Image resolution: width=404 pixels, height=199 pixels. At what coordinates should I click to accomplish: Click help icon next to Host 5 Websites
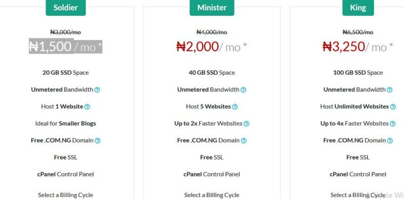coord(235,107)
